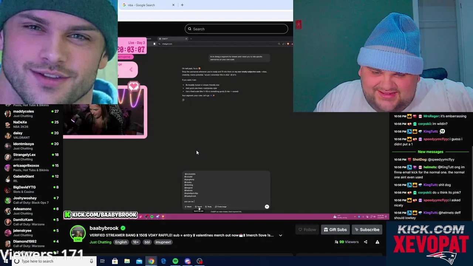Image resolution: width=473 pixels, height=266 pixels.
Task: Click the green verified badge next to baabybrook
Action: 123,228
